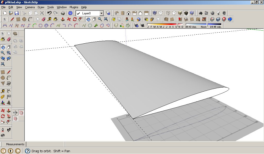Click the Zoom Extents icon
The height and width of the screenshot is (154, 264).
click(x=106, y=19)
